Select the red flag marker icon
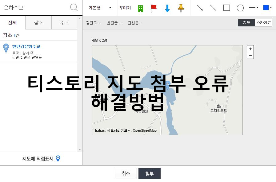The image size is (276, 182). [154, 8]
